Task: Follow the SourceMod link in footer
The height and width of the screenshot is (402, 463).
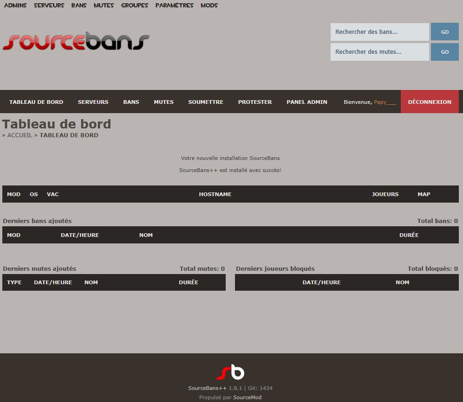Action: click(247, 397)
